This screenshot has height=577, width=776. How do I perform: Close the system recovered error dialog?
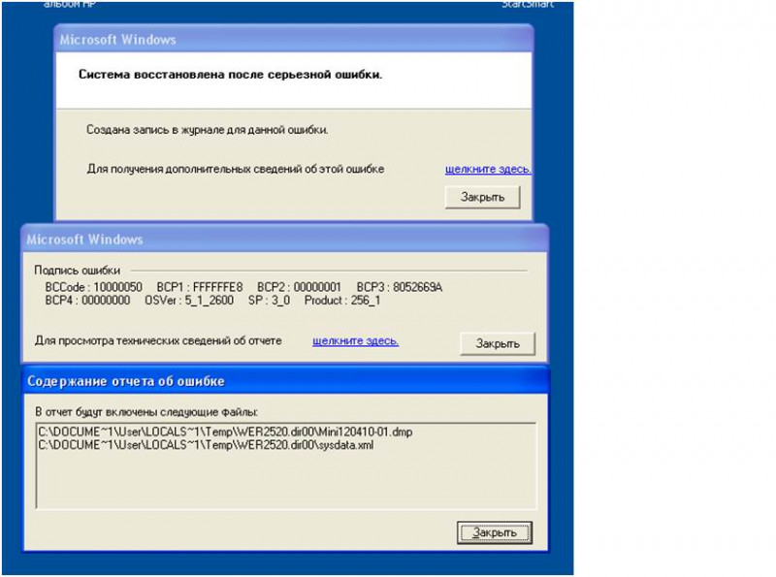482,197
